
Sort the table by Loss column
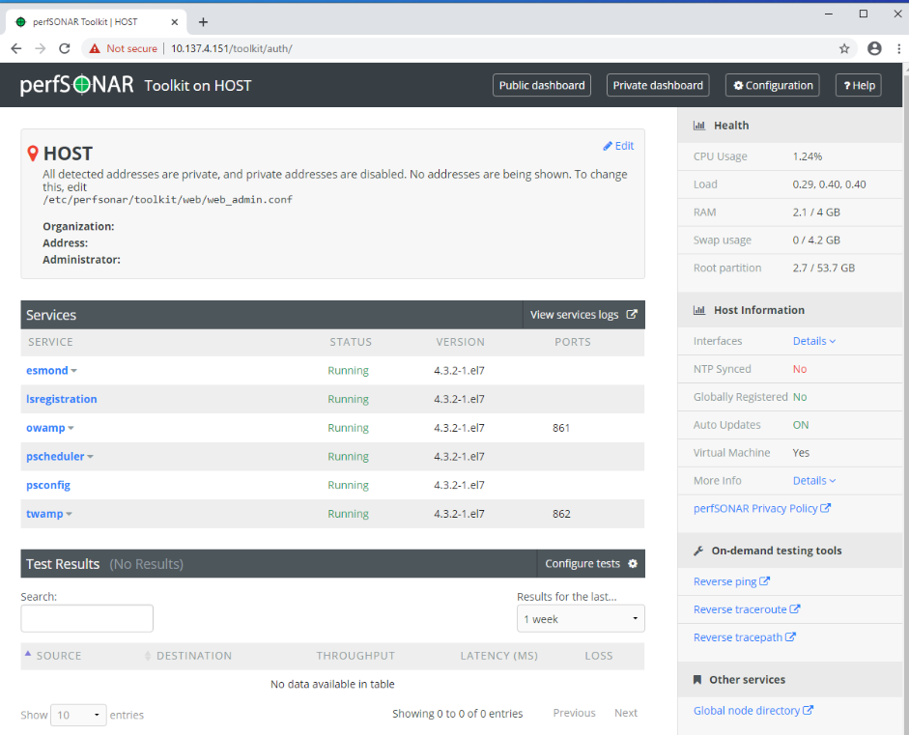point(599,656)
